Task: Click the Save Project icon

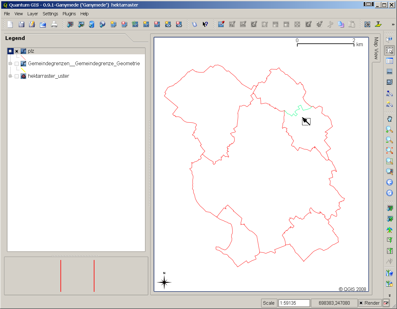Action: (21, 24)
